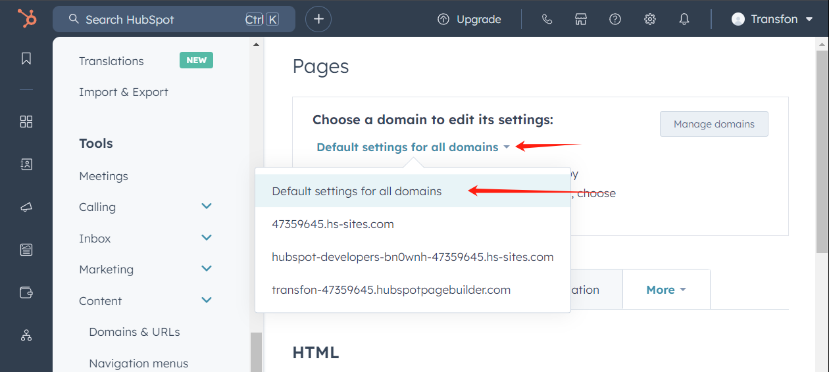Open the bookmarks icon in left rail
The height and width of the screenshot is (372, 829).
(26, 58)
